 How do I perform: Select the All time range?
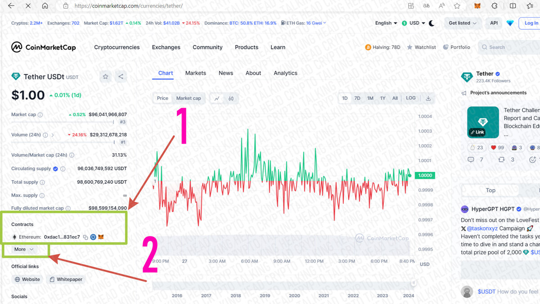coord(395,98)
